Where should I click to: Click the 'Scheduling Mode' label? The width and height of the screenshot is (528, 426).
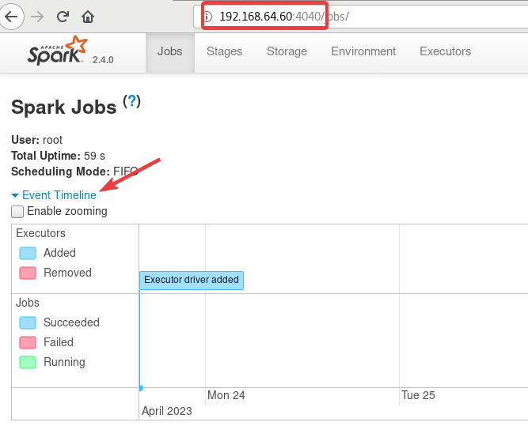coord(60,172)
